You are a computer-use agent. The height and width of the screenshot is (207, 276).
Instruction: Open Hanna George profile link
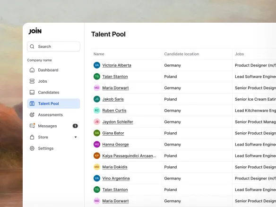[x=115, y=145]
